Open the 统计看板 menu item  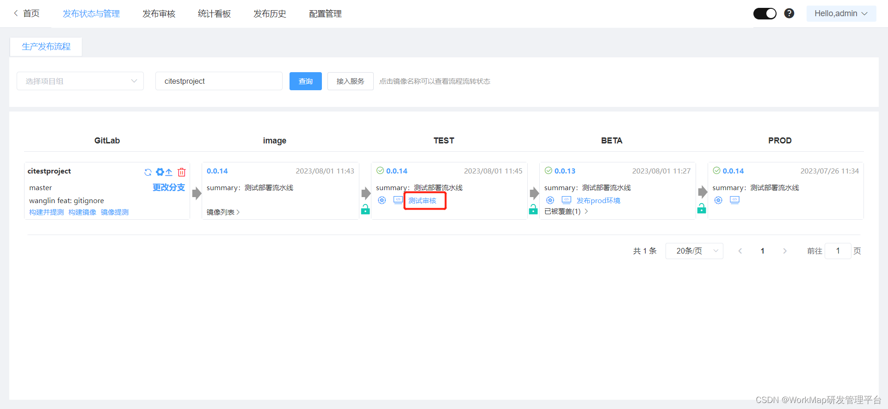pyautogui.click(x=214, y=14)
